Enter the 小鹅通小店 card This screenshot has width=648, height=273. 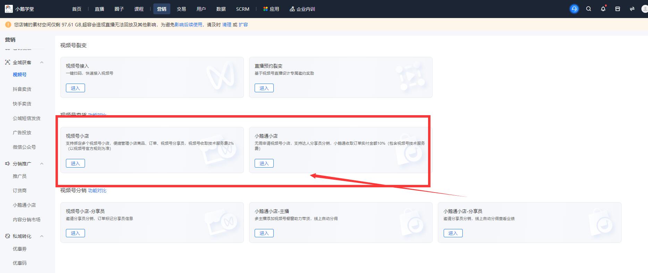point(264,163)
